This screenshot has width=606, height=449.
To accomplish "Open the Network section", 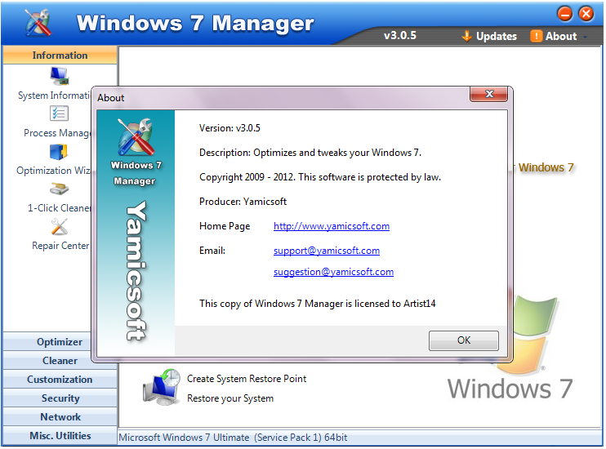I will 60,417.
